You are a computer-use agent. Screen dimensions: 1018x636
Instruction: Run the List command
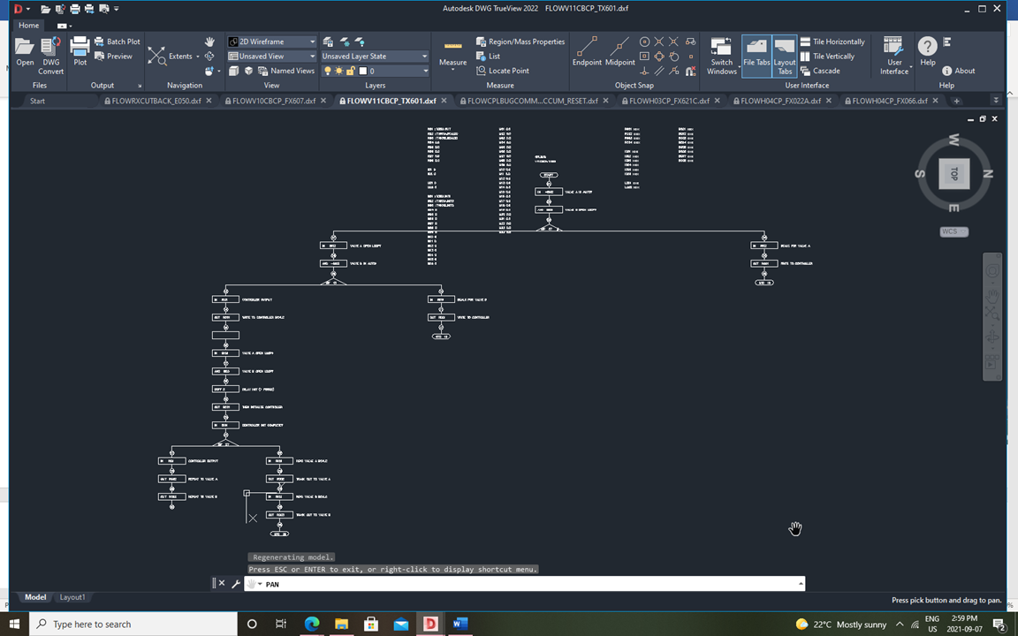point(488,57)
